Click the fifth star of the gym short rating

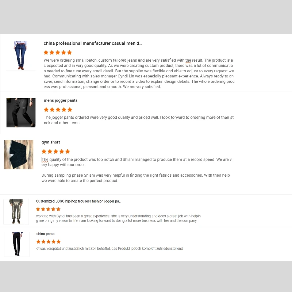(68, 151)
